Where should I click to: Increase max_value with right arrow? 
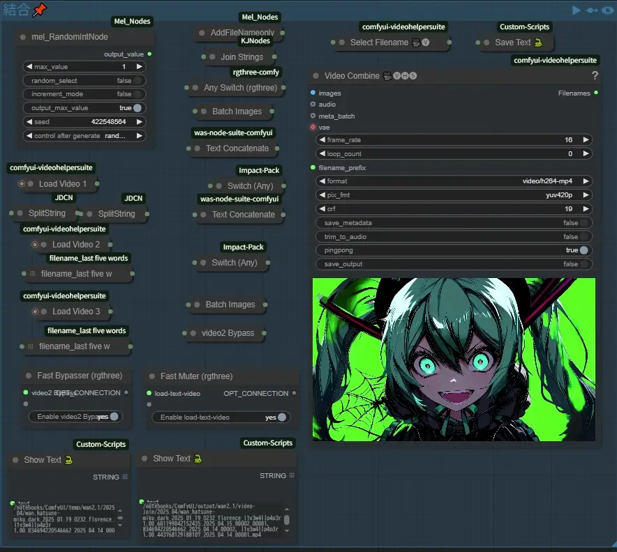pos(140,67)
